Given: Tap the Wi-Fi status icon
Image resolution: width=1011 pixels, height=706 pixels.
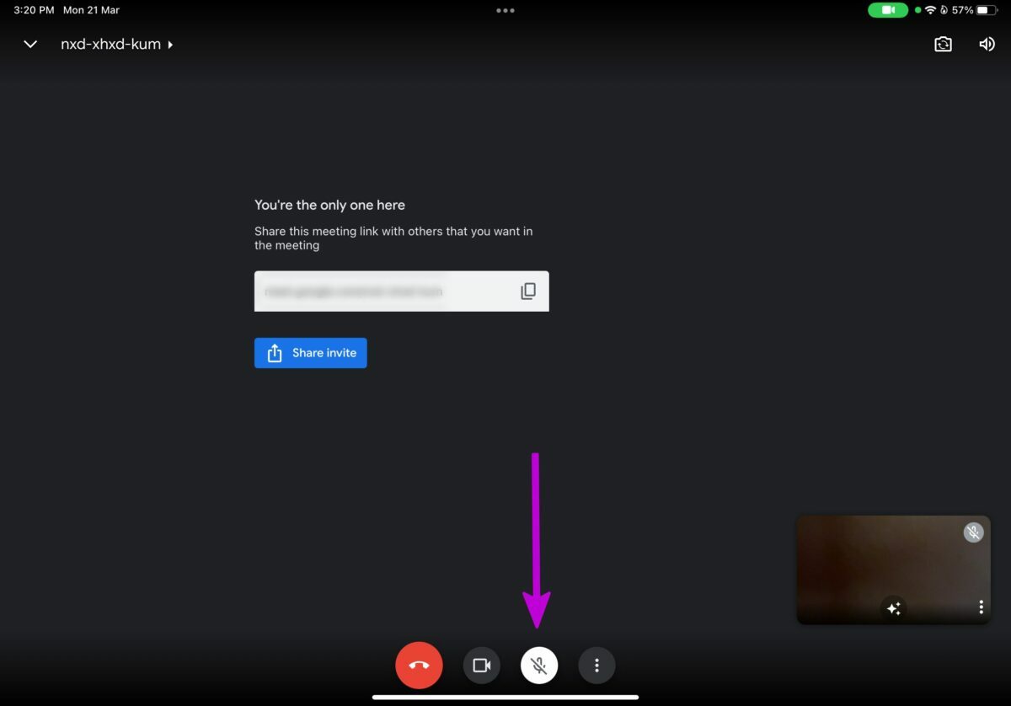Looking at the screenshot, I should pyautogui.click(x=930, y=10).
